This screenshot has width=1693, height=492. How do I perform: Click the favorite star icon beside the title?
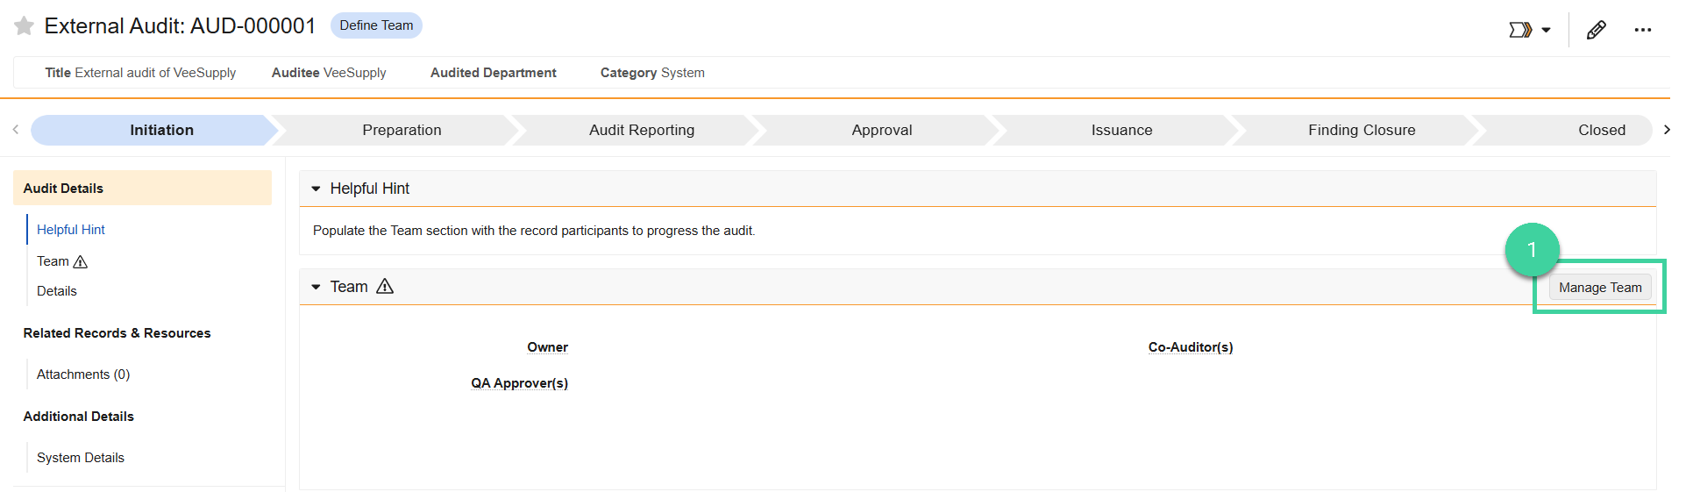pyautogui.click(x=25, y=26)
